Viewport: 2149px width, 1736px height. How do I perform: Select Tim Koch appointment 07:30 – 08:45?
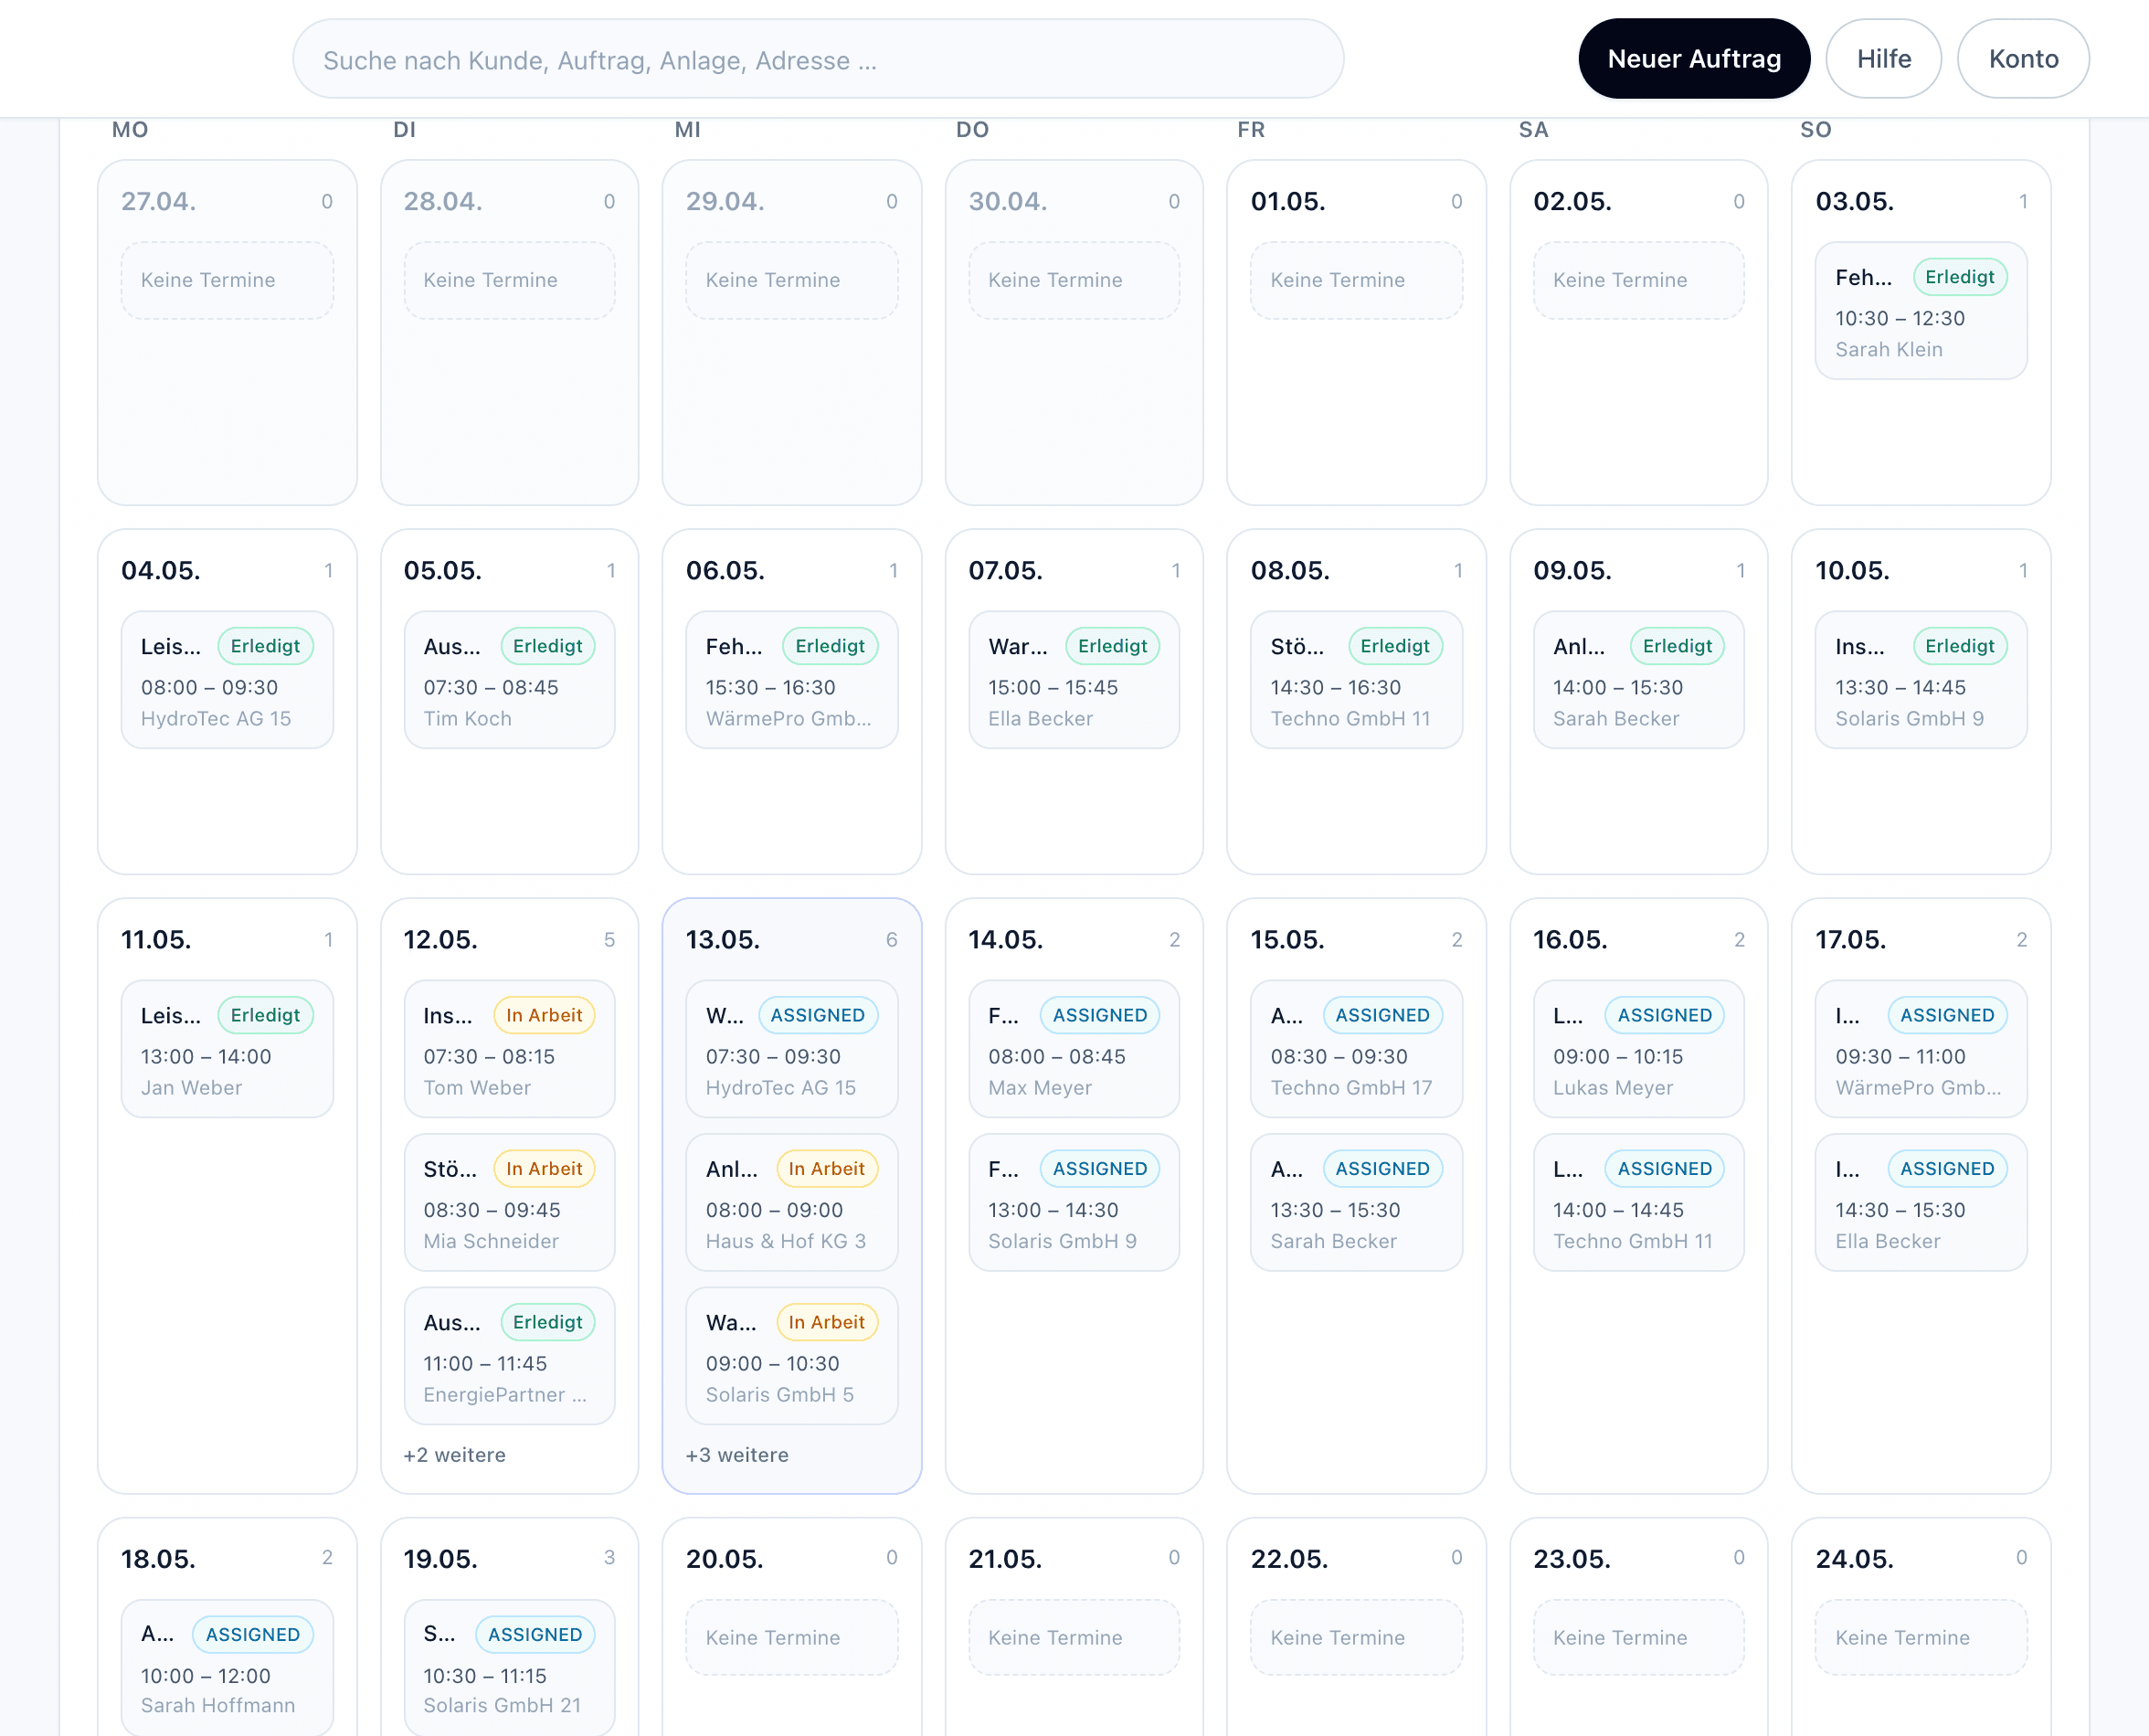coord(509,680)
